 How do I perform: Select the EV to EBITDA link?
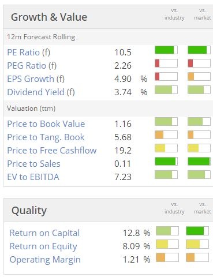(33, 177)
